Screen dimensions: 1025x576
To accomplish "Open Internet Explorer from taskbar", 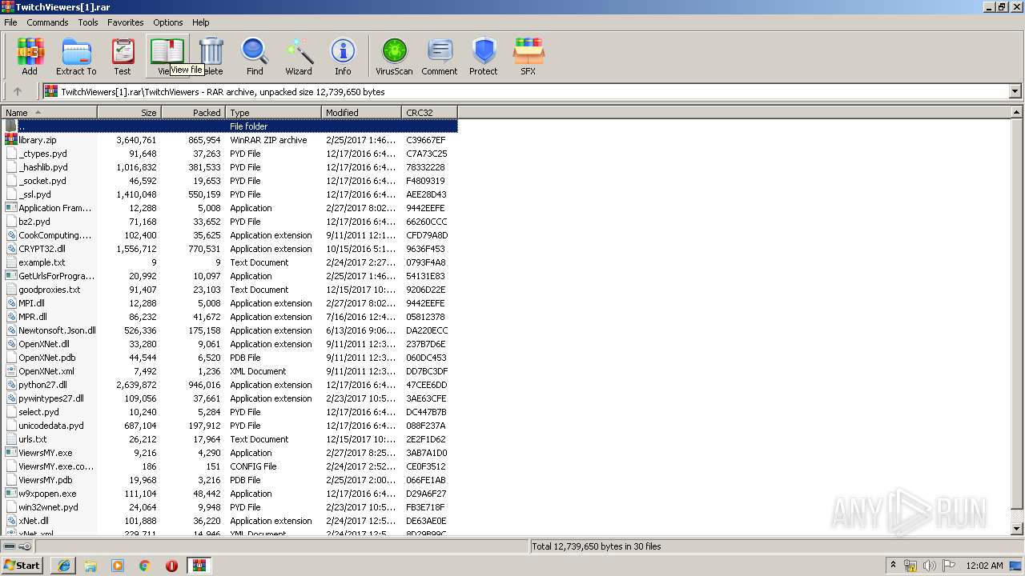I will pyautogui.click(x=63, y=566).
